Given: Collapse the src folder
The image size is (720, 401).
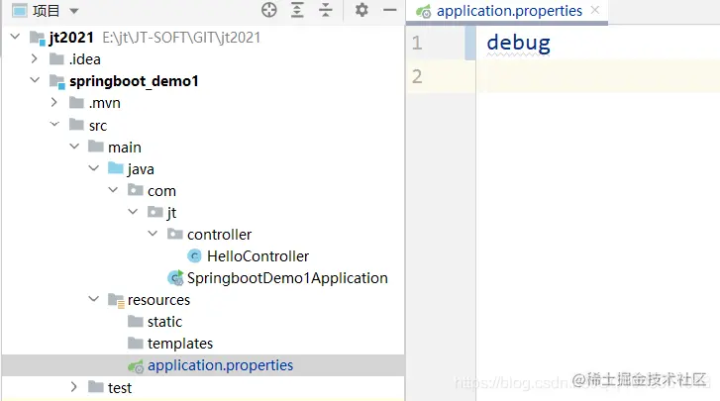Looking at the screenshot, I should pos(54,124).
